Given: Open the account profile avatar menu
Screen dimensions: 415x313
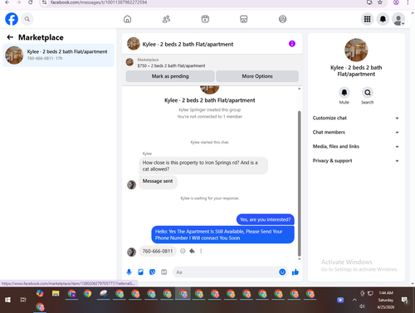Looking at the screenshot, I should tap(398, 19).
